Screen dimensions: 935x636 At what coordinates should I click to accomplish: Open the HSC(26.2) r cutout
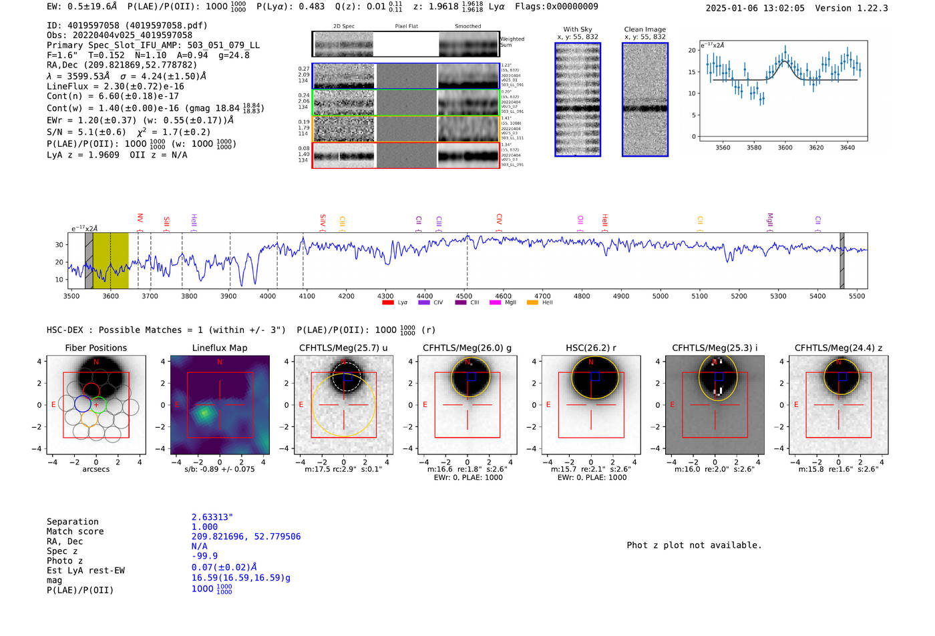(x=591, y=405)
